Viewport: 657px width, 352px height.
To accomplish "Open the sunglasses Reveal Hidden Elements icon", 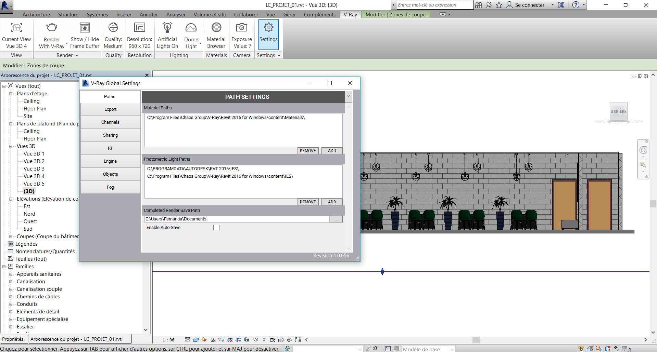I will click(255, 340).
